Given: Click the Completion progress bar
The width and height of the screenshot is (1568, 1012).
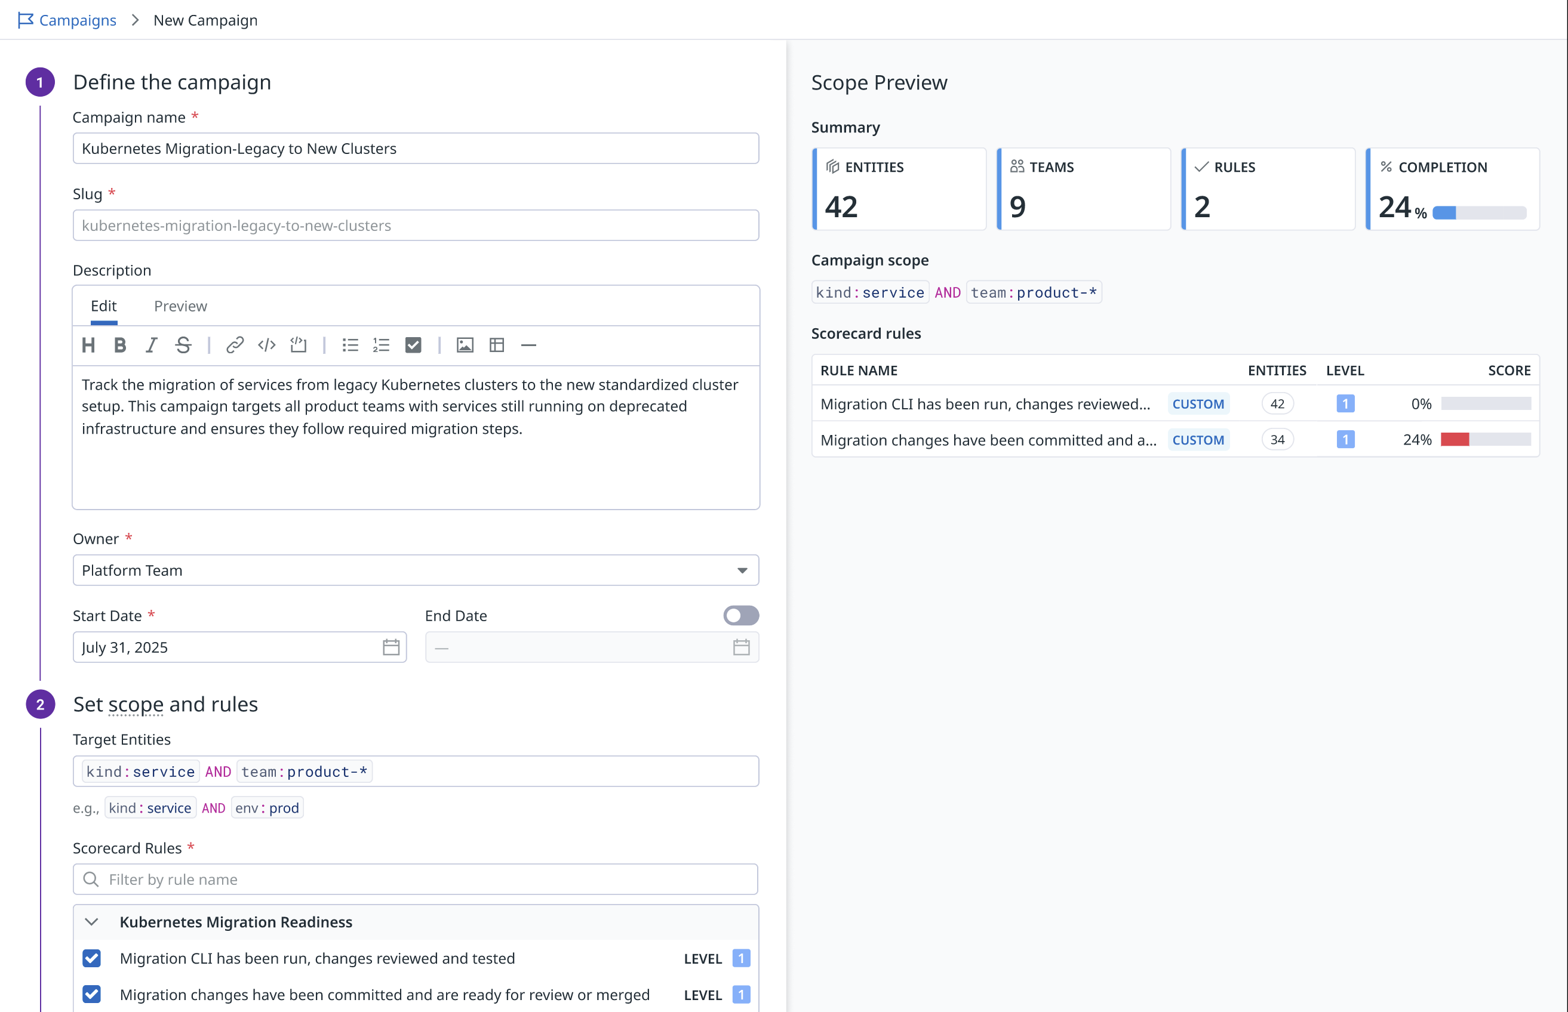Looking at the screenshot, I should click(1479, 213).
